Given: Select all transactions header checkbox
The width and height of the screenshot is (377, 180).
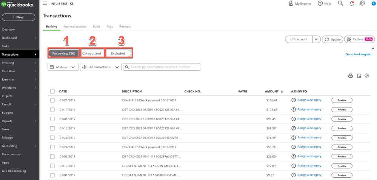Looking at the screenshot, I should click(x=52, y=91).
